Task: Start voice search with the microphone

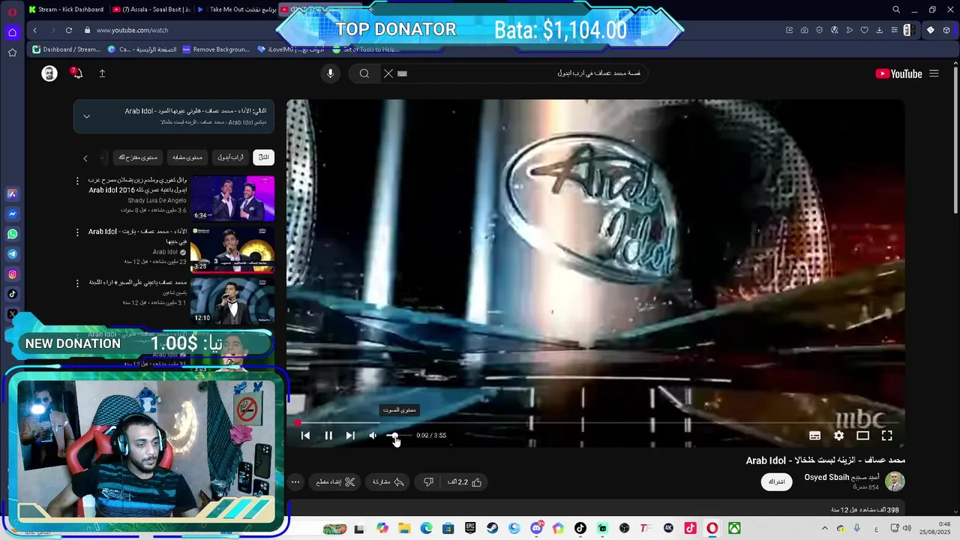Action: 330,73
